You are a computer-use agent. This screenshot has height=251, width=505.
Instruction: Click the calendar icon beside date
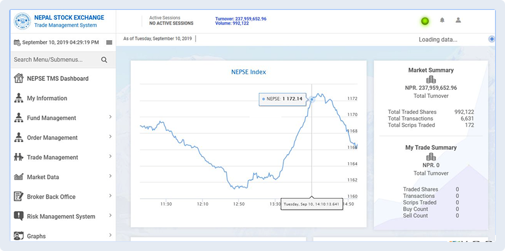(x=17, y=43)
